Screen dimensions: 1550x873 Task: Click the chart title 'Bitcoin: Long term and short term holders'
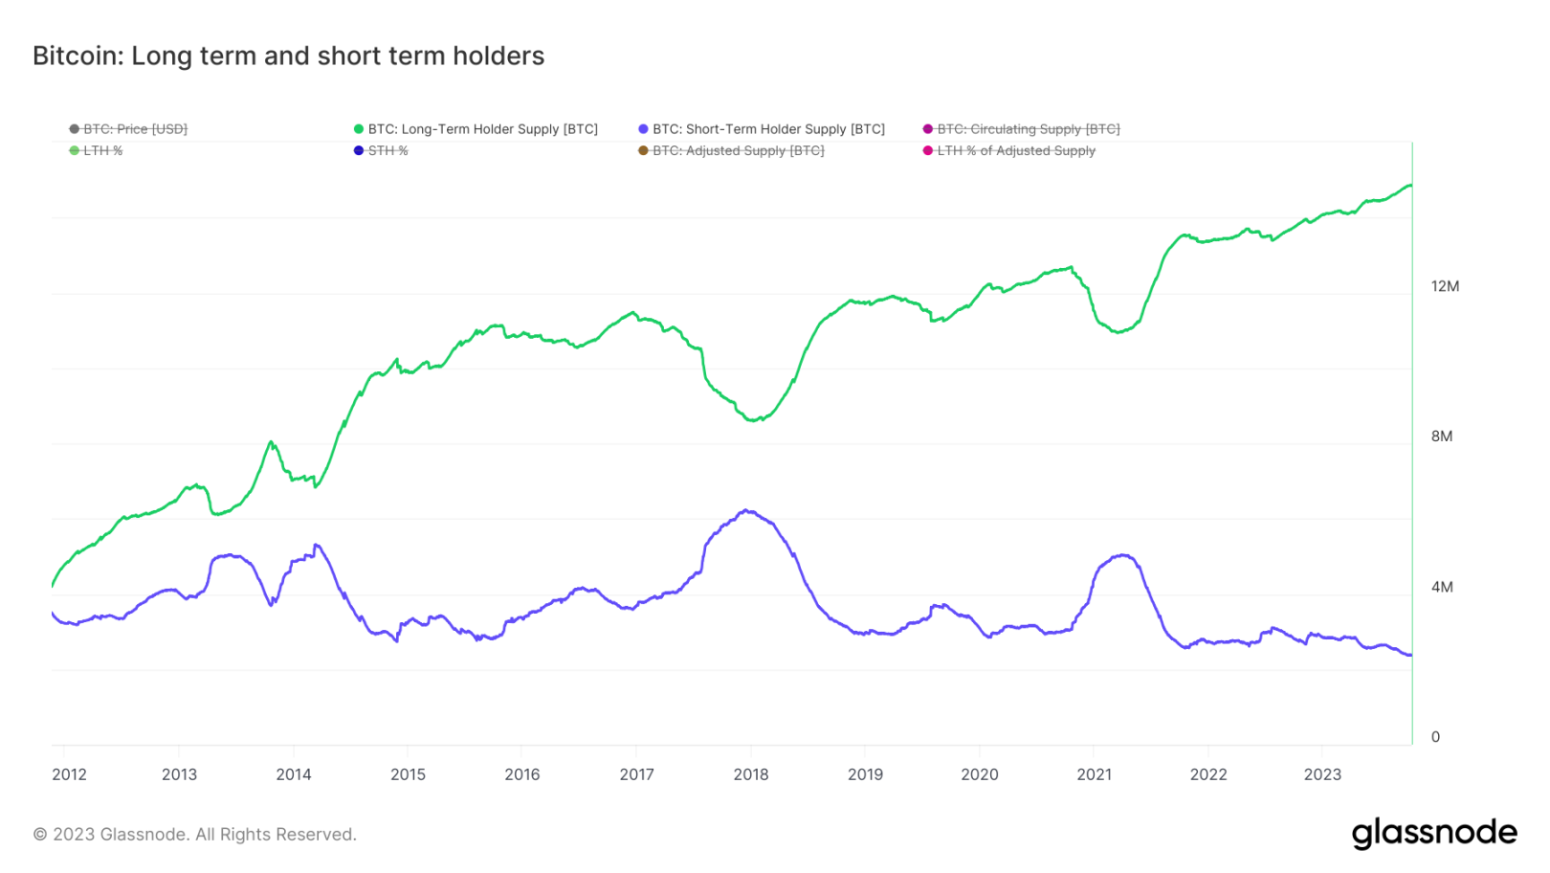[x=288, y=56]
